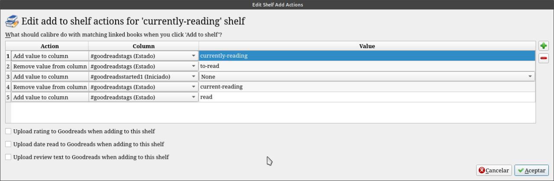Viewport: 554px width, 181px height.
Task: Click the Action column header
Action: (x=50, y=46)
